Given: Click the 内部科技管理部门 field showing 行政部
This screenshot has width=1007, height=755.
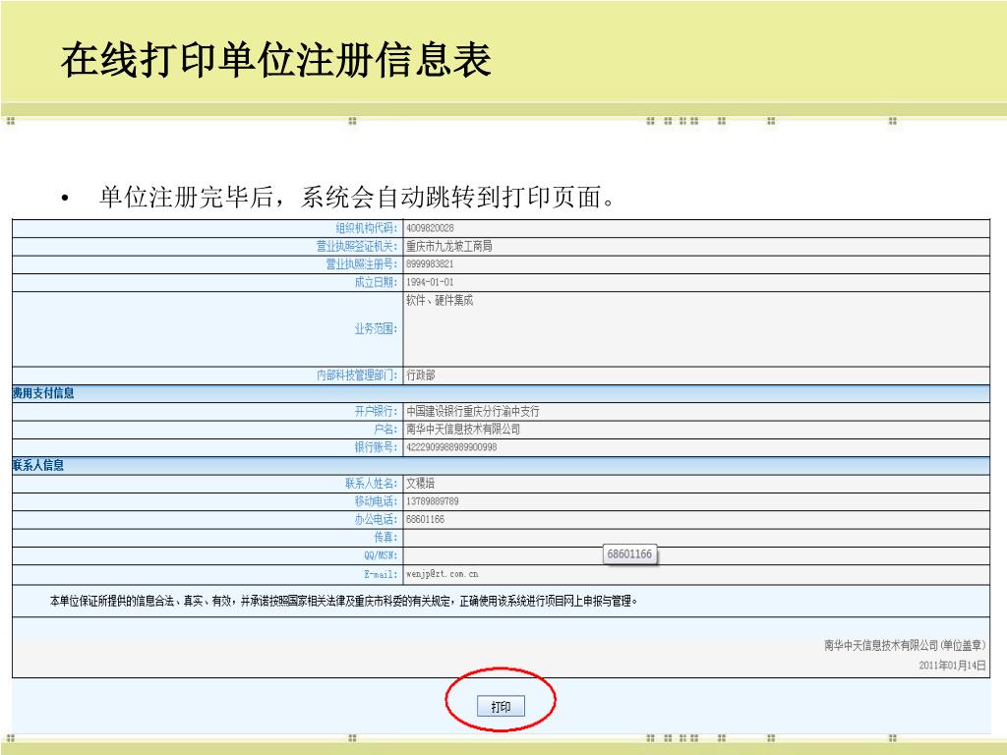Looking at the screenshot, I should point(421,375).
